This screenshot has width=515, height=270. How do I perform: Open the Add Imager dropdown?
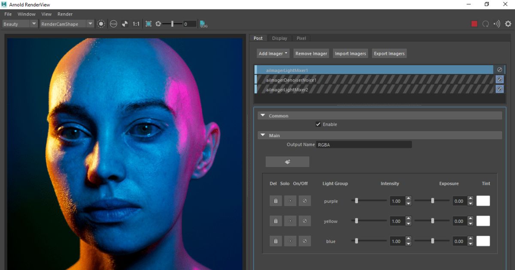point(273,54)
